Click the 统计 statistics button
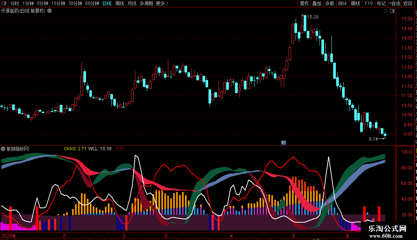Viewport: 417px width, 240px height. [342, 3]
